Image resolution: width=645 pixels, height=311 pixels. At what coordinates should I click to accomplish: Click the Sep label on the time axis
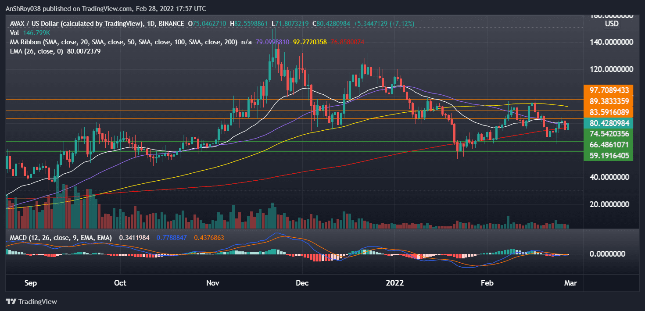tap(30, 283)
